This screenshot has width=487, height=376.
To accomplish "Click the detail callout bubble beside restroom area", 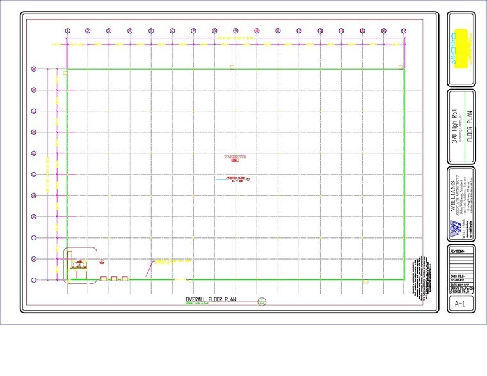I will [x=101, y=261].
